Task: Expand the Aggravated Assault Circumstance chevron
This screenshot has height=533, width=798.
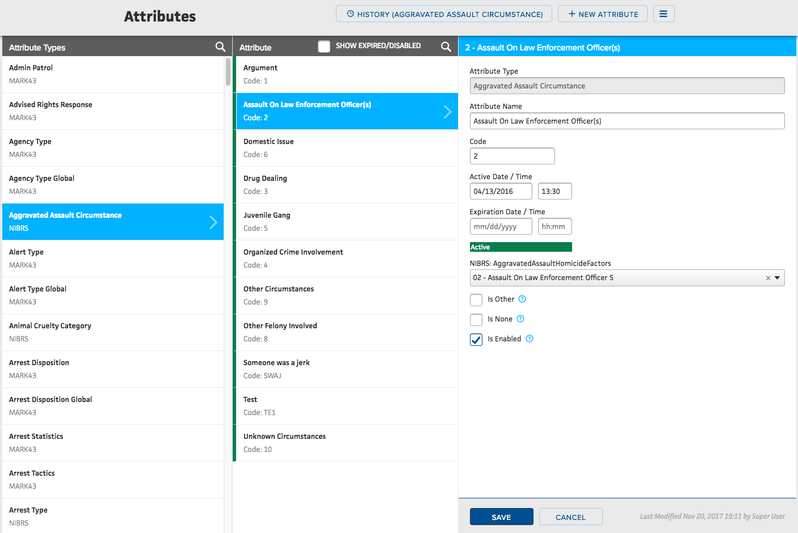Action: coord(214,222)
